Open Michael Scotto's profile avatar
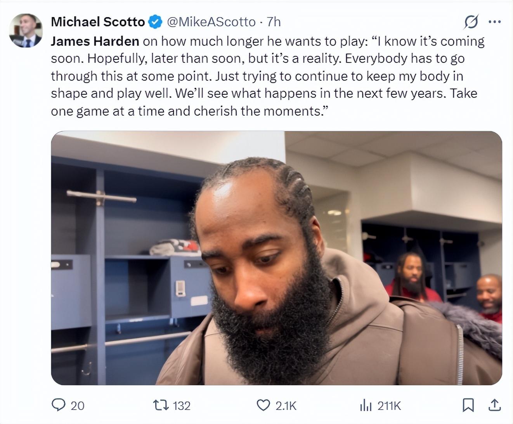The width and height of the screenshot is (513, 424). [x=26, y=30]
